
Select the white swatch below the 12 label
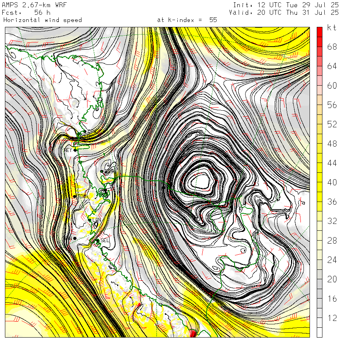click(319, 333)
